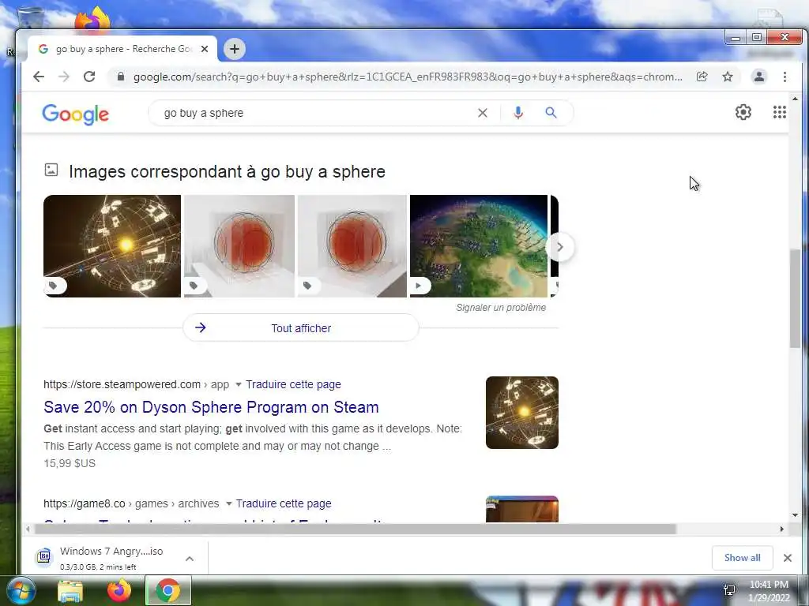Open a new tab with plus button
The height and width of the screenshot is (606, 809).
[x=234, y=49]
